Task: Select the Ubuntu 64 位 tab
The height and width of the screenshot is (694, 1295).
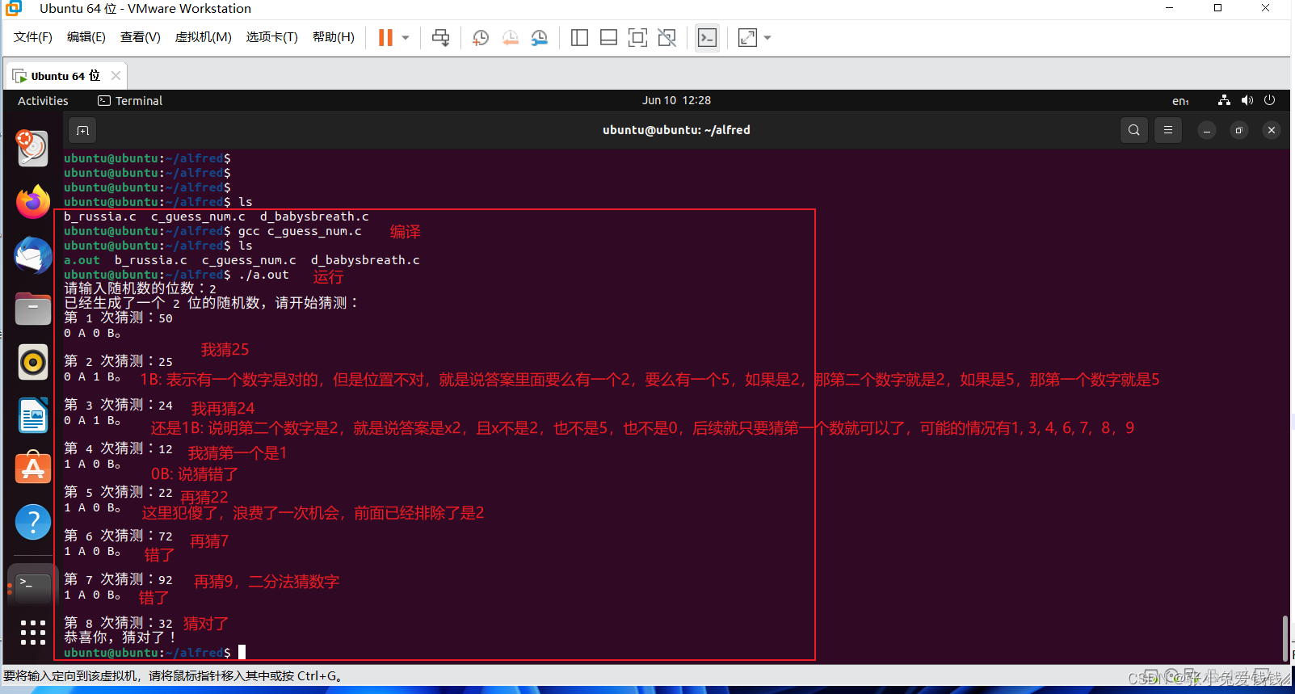Action: 65,76
